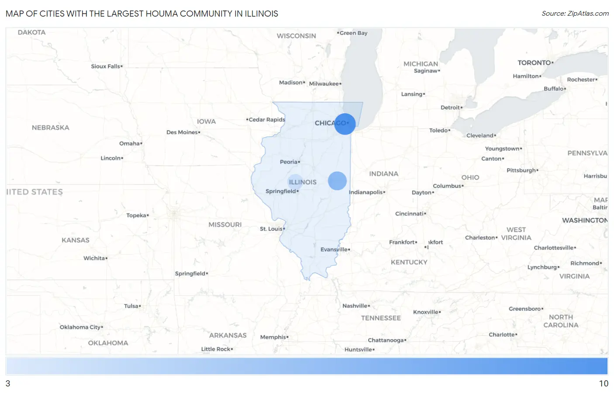Screen dimensions: 614x393
Task: Click the Topeka city label
Action: coord(137,215)
